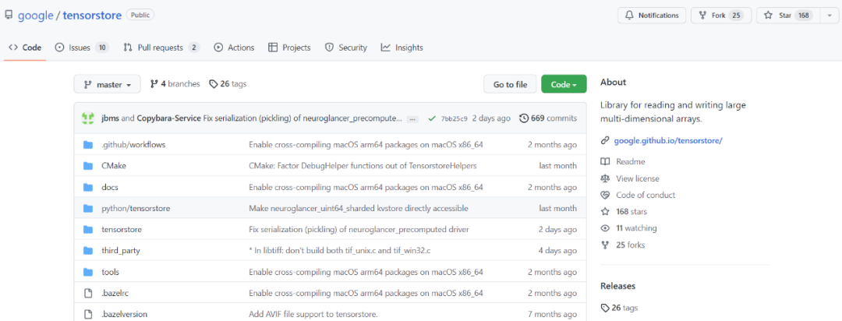The width and height of the screenshot is (842, 321).
Task: Expand the commit message ellipsis button
Action: point(412,118)
